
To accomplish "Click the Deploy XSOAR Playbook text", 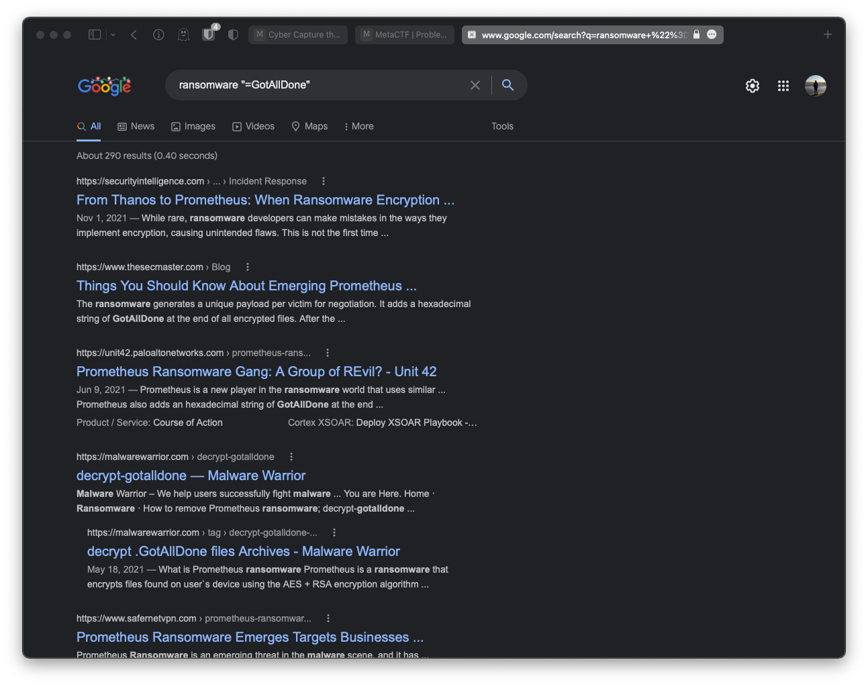I will [416, 422].
